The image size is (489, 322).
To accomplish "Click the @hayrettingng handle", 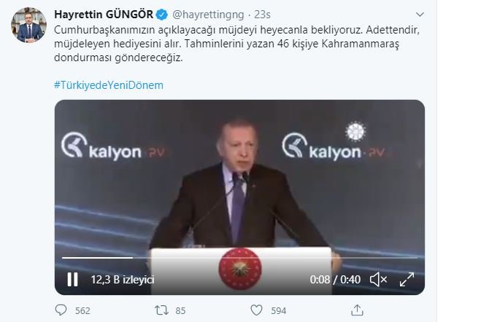I will [208, 15].
